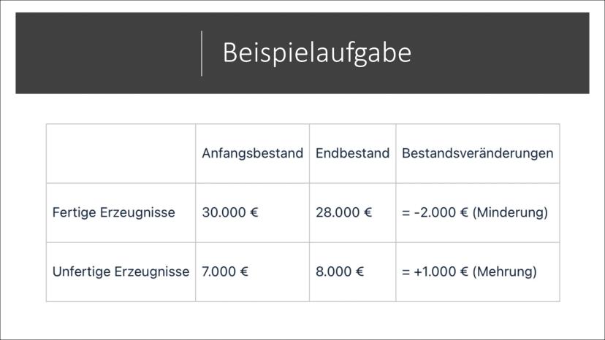
Task: Click the vertical divider line beside the title
Action: (x=202, y=53)
